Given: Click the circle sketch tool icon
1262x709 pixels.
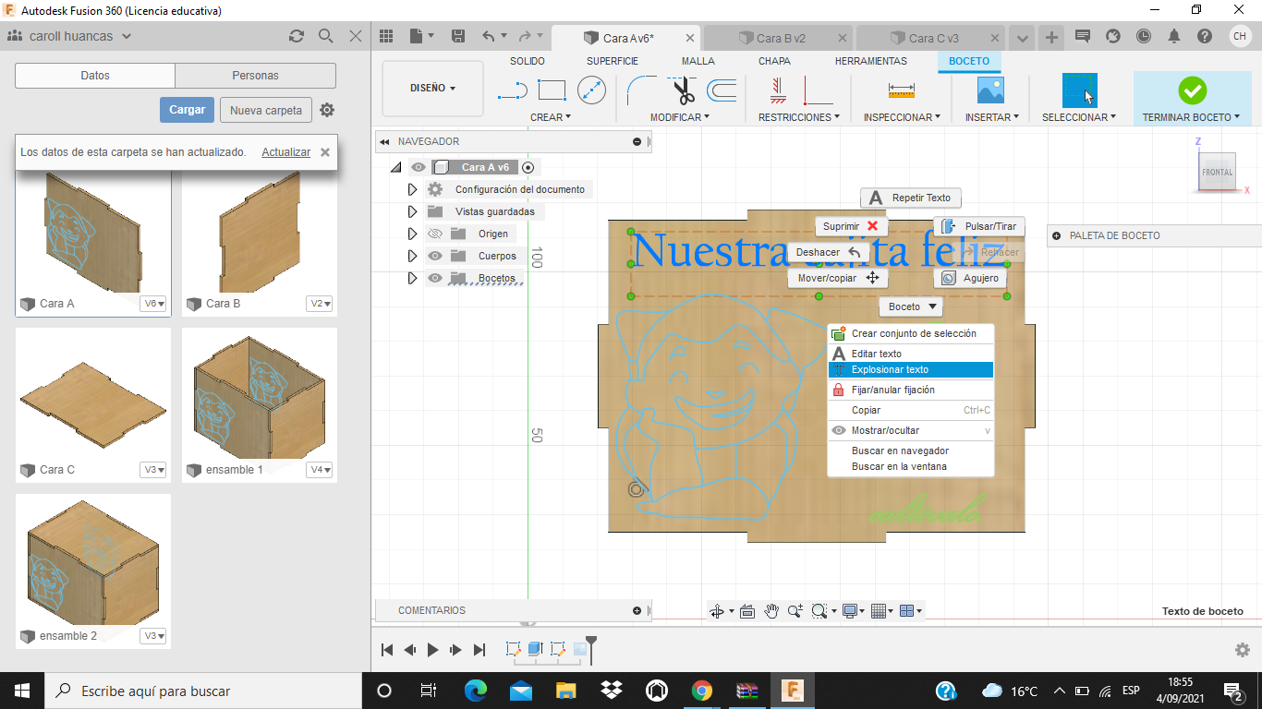Looking at the screenshot, I should click(x=591, y=90).
